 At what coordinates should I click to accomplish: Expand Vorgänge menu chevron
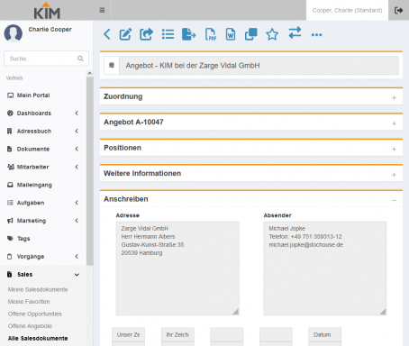click(77, 257)
